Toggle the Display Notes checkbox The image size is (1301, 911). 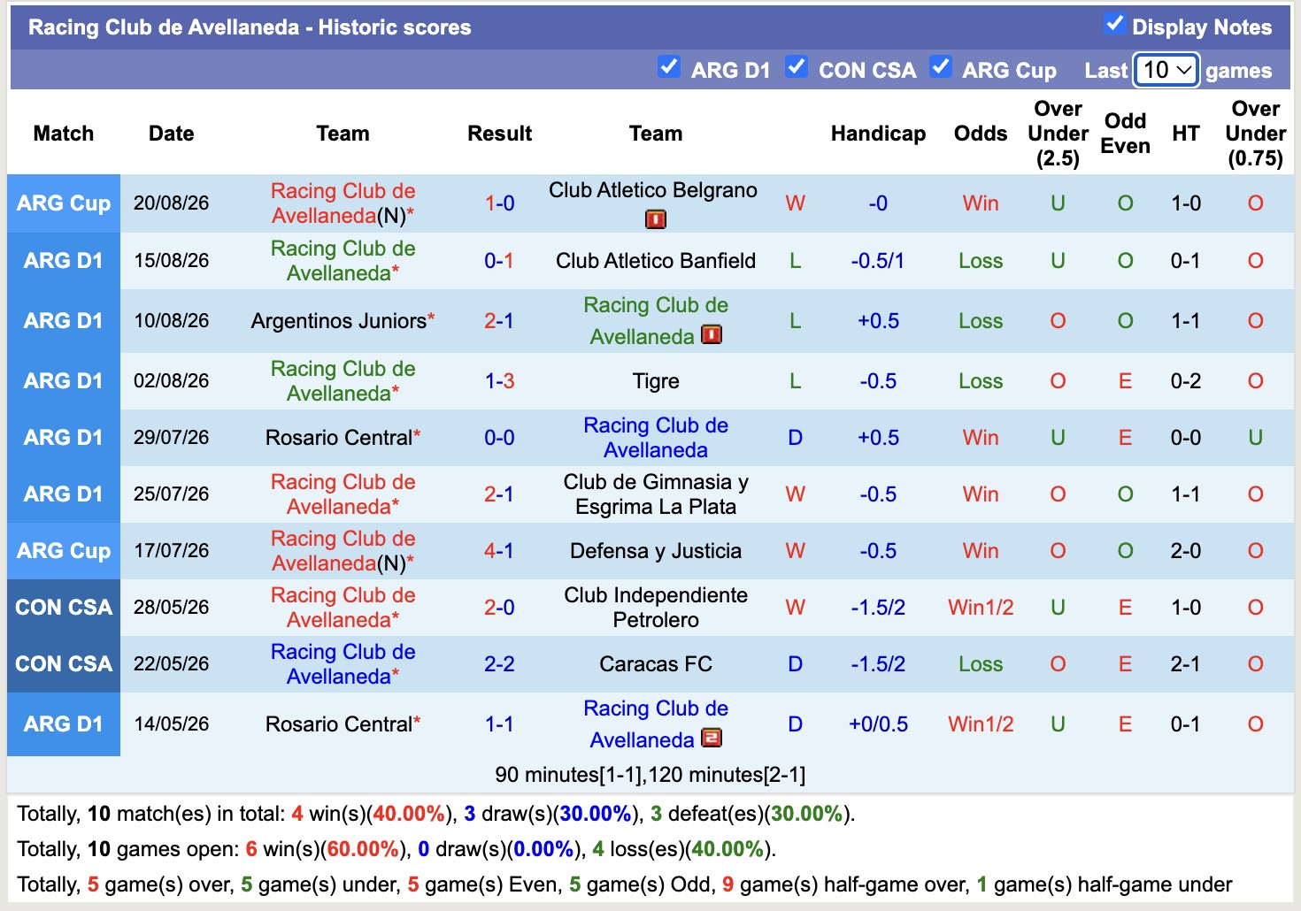click(x=1115, y=24)
